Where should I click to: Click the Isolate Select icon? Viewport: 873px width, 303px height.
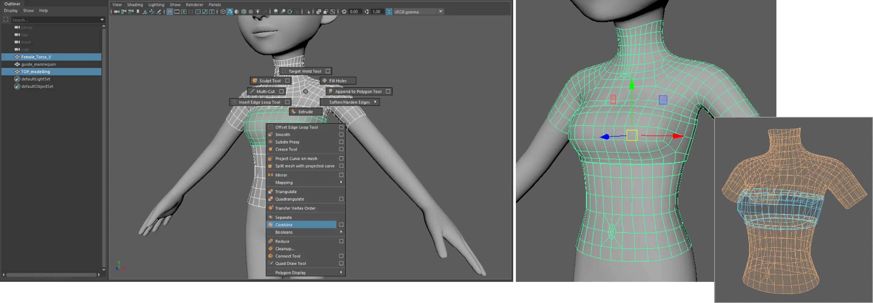(308, 12)
